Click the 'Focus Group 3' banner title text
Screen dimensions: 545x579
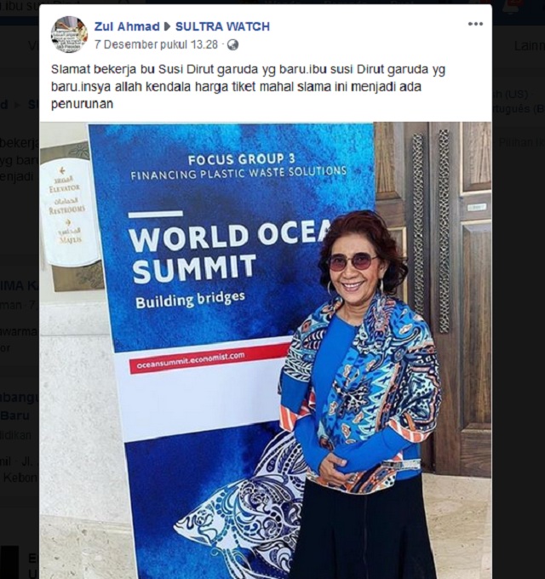tap(242, 159)
